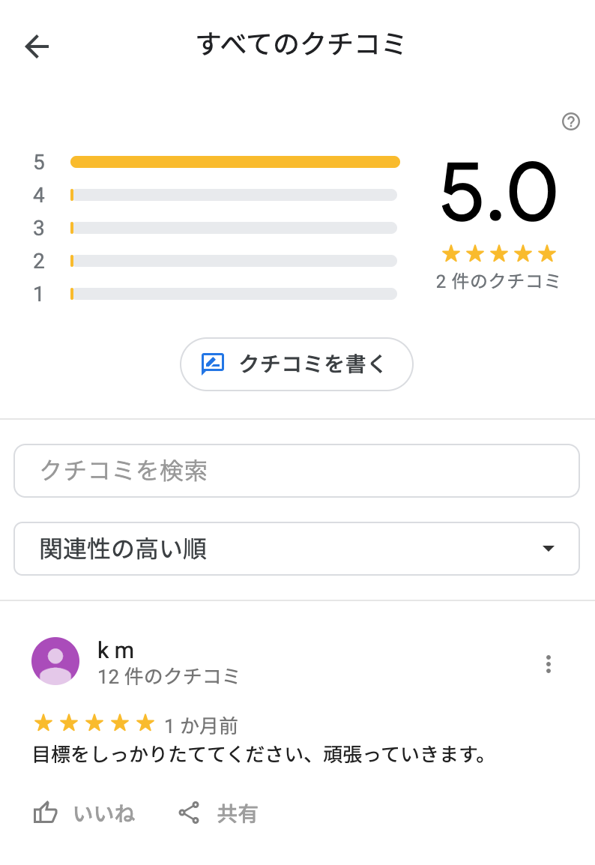Click the share icon next to 共有
Screen dimensions: 595x865
click(189, 813)
